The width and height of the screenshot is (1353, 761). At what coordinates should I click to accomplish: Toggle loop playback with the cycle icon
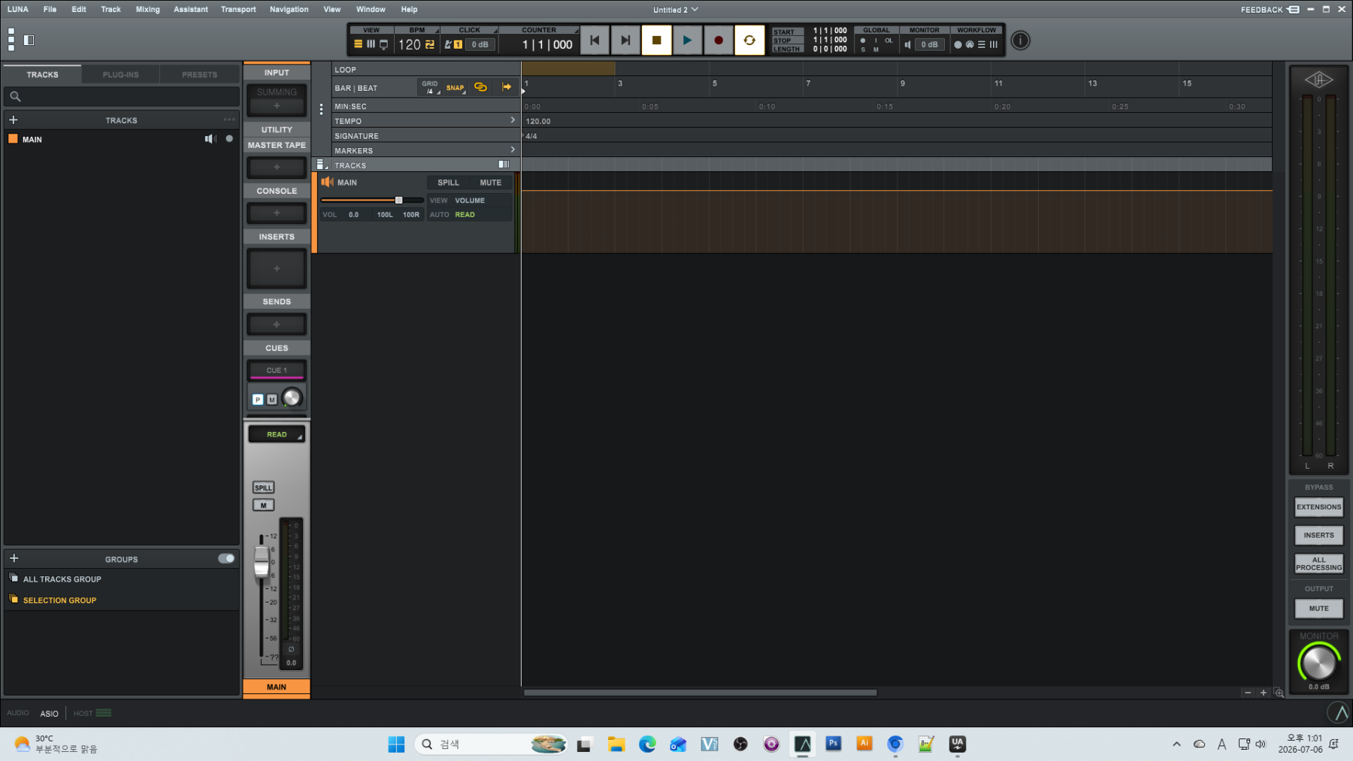tap(749, 41)
